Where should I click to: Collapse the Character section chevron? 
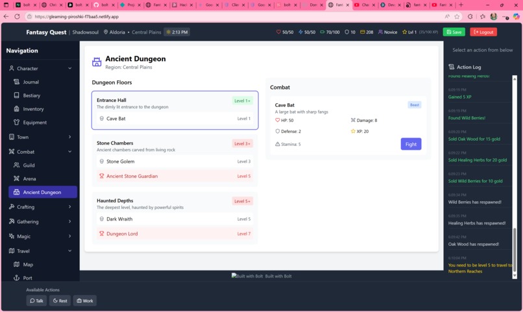pos(69,68)
